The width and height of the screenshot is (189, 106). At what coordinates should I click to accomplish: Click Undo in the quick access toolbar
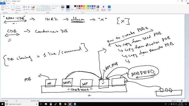(x=6, y=1)
